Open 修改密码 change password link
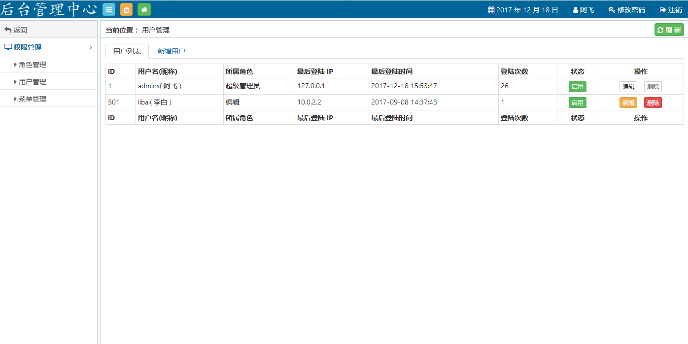The image size is (688, 344). click(627, 10)
